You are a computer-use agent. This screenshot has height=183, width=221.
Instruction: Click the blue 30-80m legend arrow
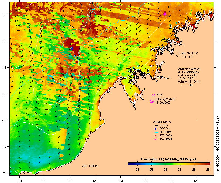[x=157, y=129]
